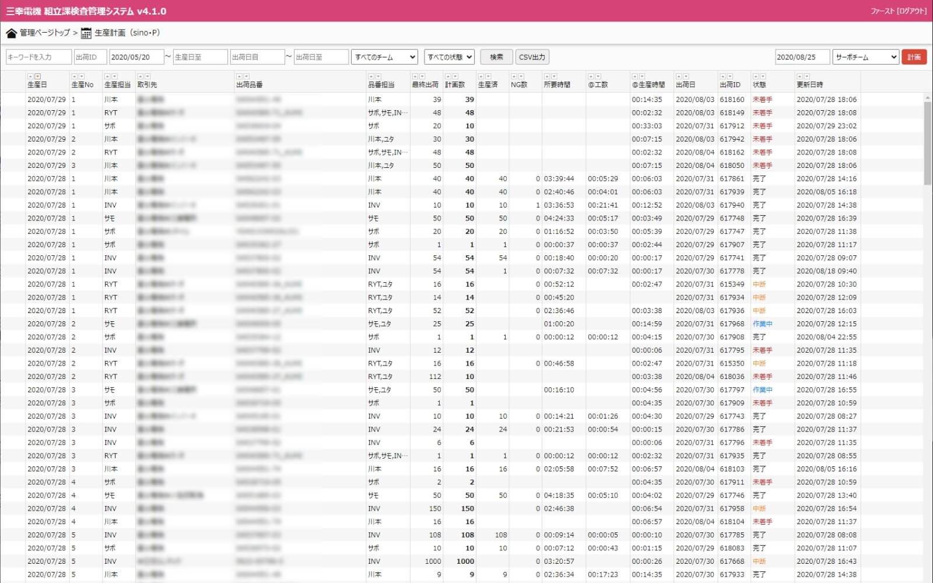Open the サーボチーム team dropdown
Viewport: 933px width, 583px height.
(865, 57)
